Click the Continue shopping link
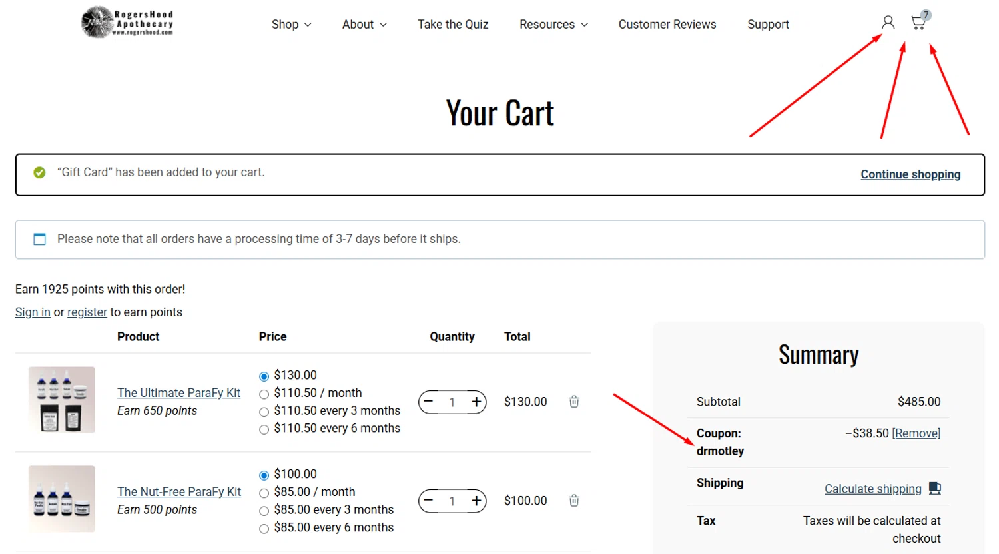This screenshot has height=554, width=999. 910,174
